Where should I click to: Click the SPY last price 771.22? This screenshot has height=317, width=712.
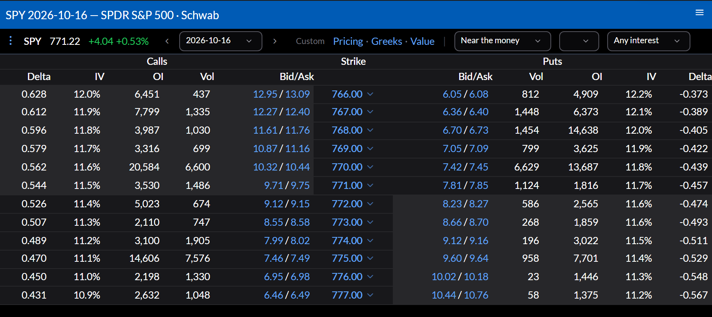pyautogui.click(x=65, y=41)
